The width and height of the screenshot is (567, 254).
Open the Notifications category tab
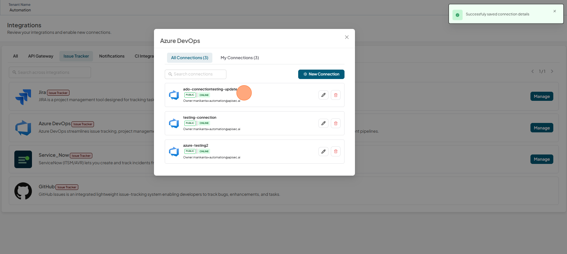[x=112, y=56]
